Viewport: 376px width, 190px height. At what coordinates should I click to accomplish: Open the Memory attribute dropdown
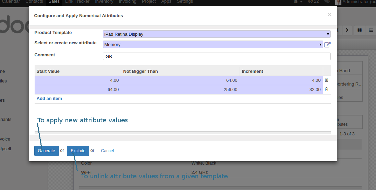[213, 45]
